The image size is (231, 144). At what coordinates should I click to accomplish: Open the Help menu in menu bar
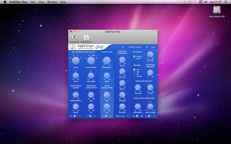tap(63, 2)
